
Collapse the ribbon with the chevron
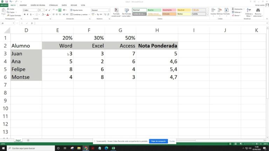267,19
